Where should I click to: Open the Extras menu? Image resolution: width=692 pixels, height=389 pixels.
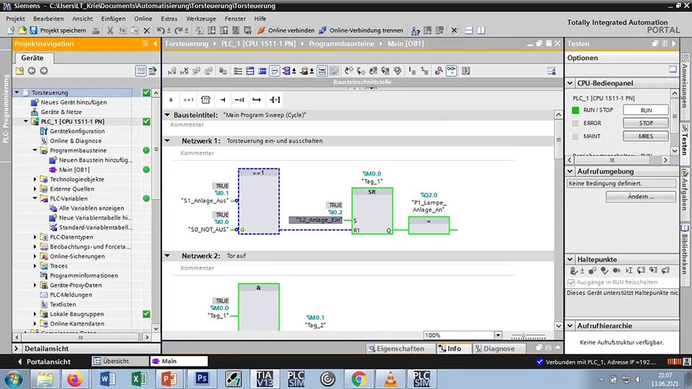pyautogui.click(x=169, y=19)
